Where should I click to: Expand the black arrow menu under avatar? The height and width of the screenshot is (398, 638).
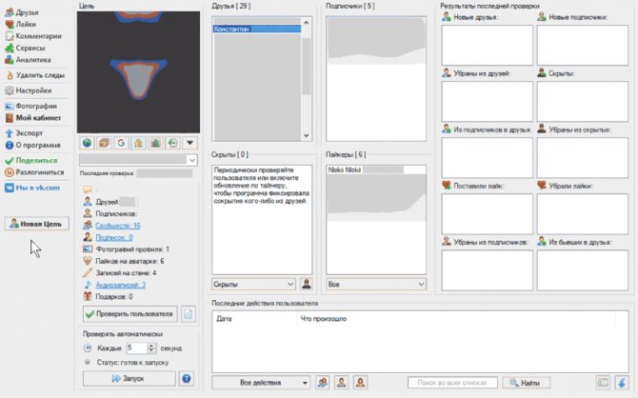tap(189, 143)
